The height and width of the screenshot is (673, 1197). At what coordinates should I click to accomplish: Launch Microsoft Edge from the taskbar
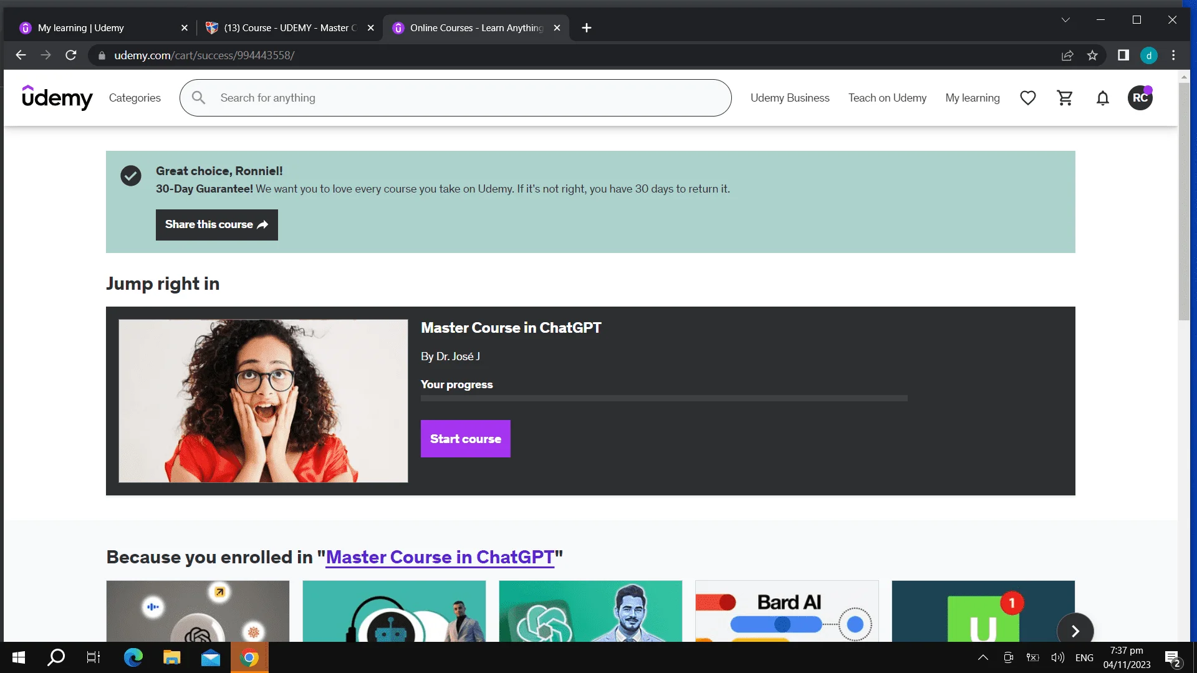(x=133, y=657)
